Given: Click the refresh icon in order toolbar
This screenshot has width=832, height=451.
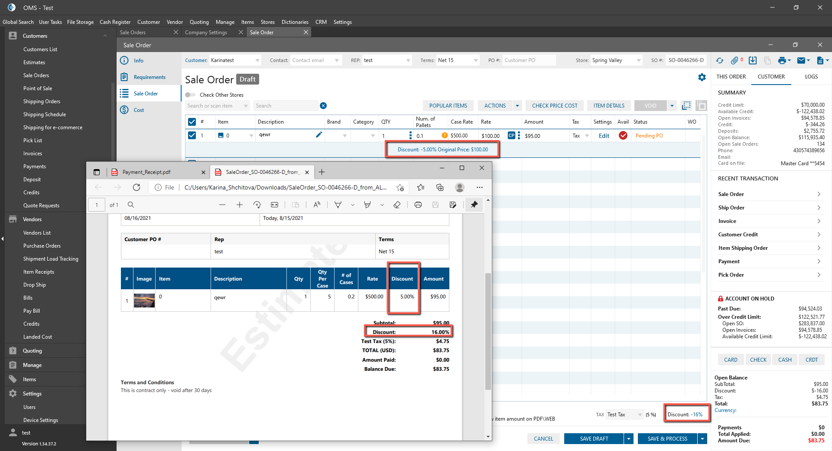Looking at the screenshot, I should click(x=720, y=61).
